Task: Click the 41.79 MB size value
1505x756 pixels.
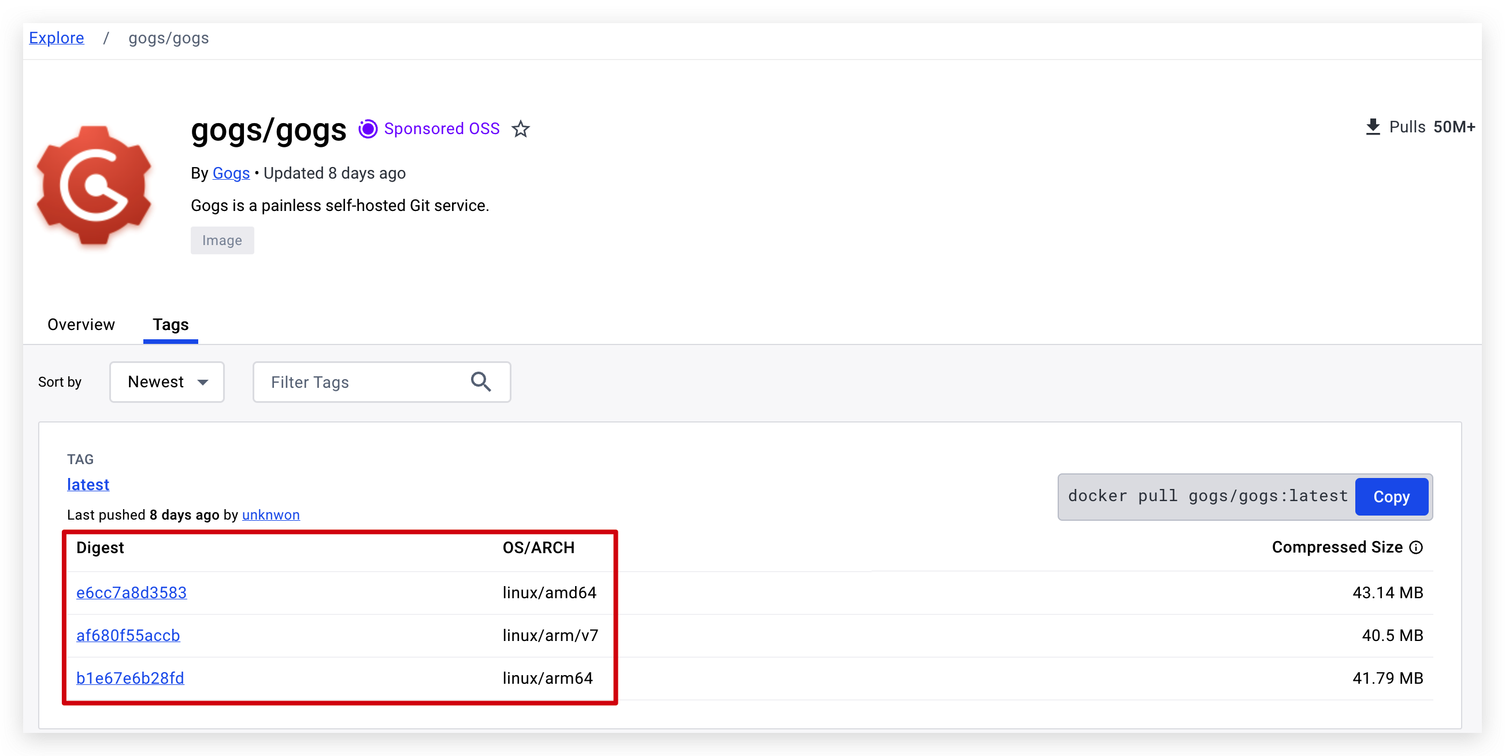Action: (1388, 679)
